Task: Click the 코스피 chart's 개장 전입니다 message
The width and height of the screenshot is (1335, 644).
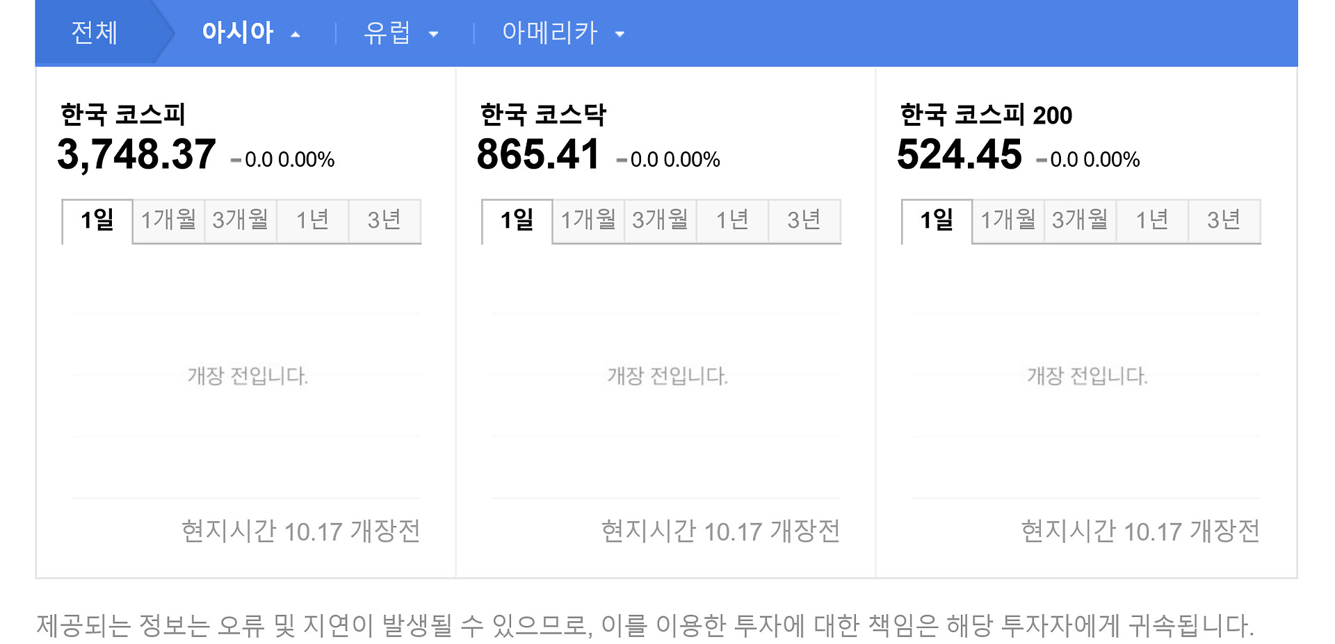Action: (x=248, y=376)
